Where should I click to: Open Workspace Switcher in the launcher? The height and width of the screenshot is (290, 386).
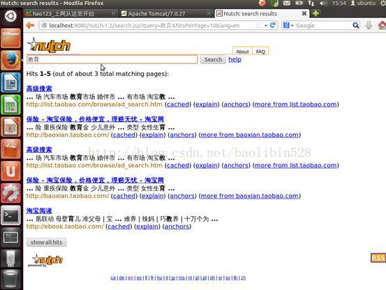point(10,237)
